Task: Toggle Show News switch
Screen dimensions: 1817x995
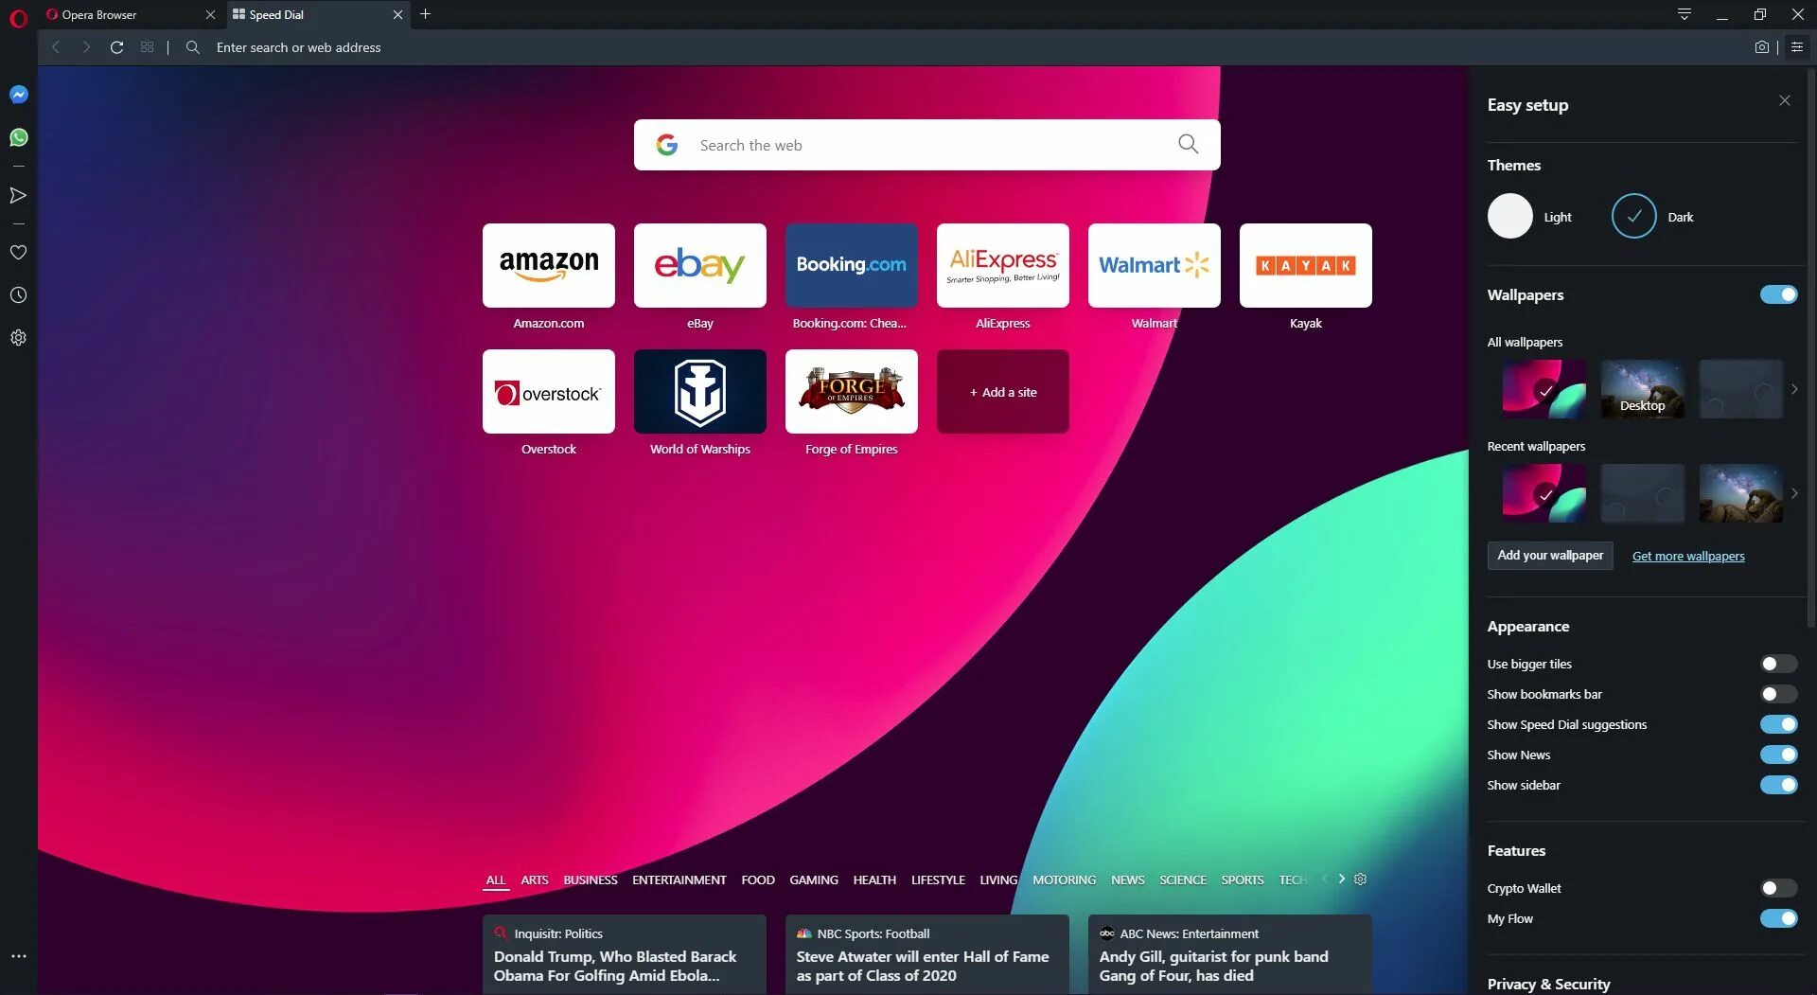Action: tap(1779, 755)
